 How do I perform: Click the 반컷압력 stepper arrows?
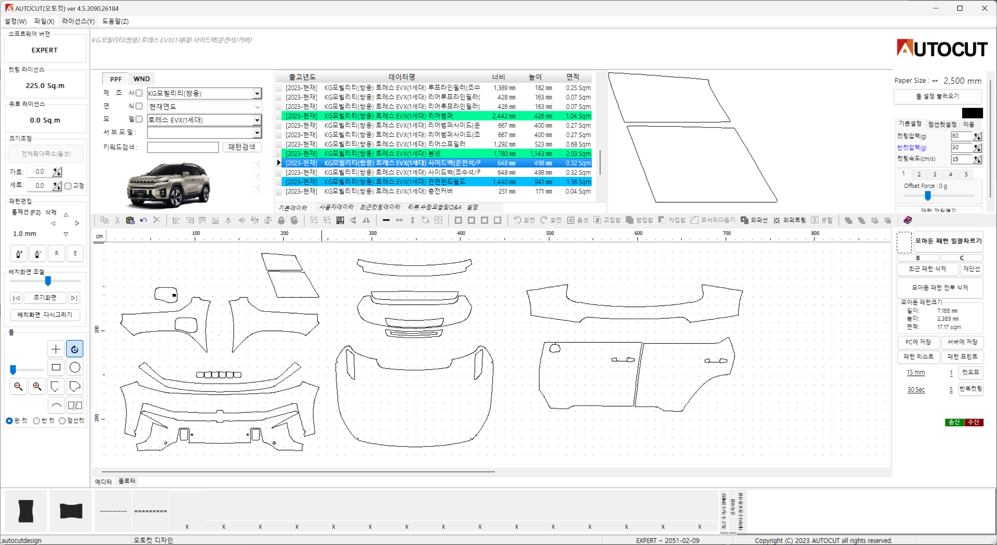978,148
